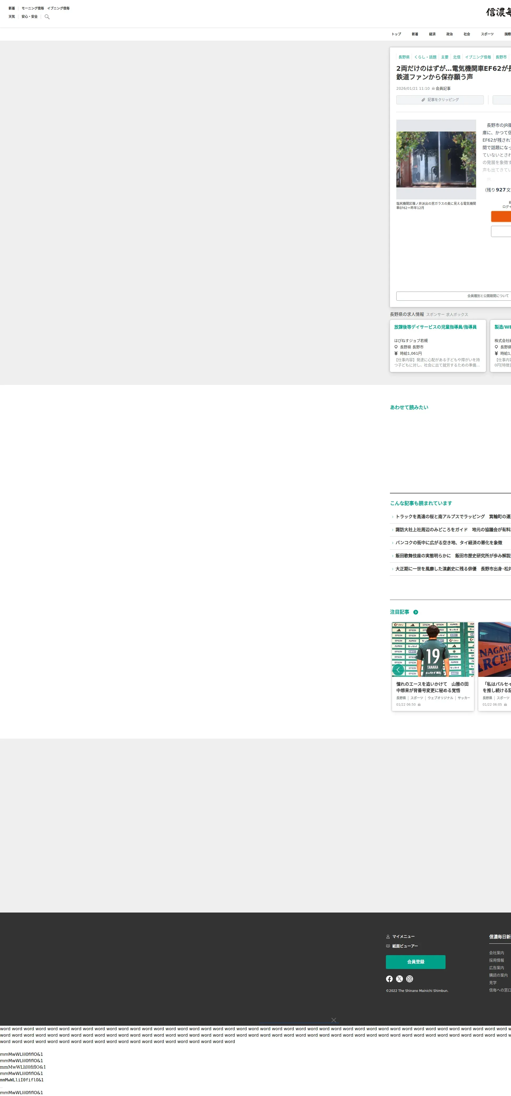Select スポーツ in navigation bar
Viewport: 511px width, 1096px height.
(487, 34)
